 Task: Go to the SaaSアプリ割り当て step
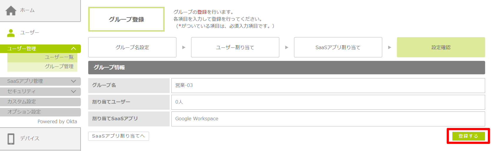tap(338, 47)
